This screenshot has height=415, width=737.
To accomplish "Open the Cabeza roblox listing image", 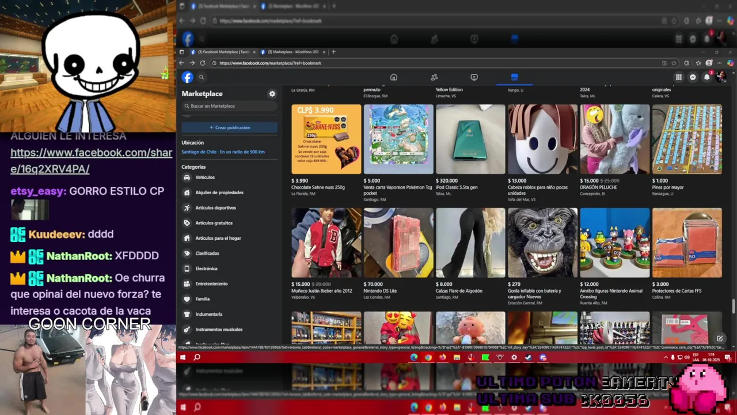I will point(542,139).
